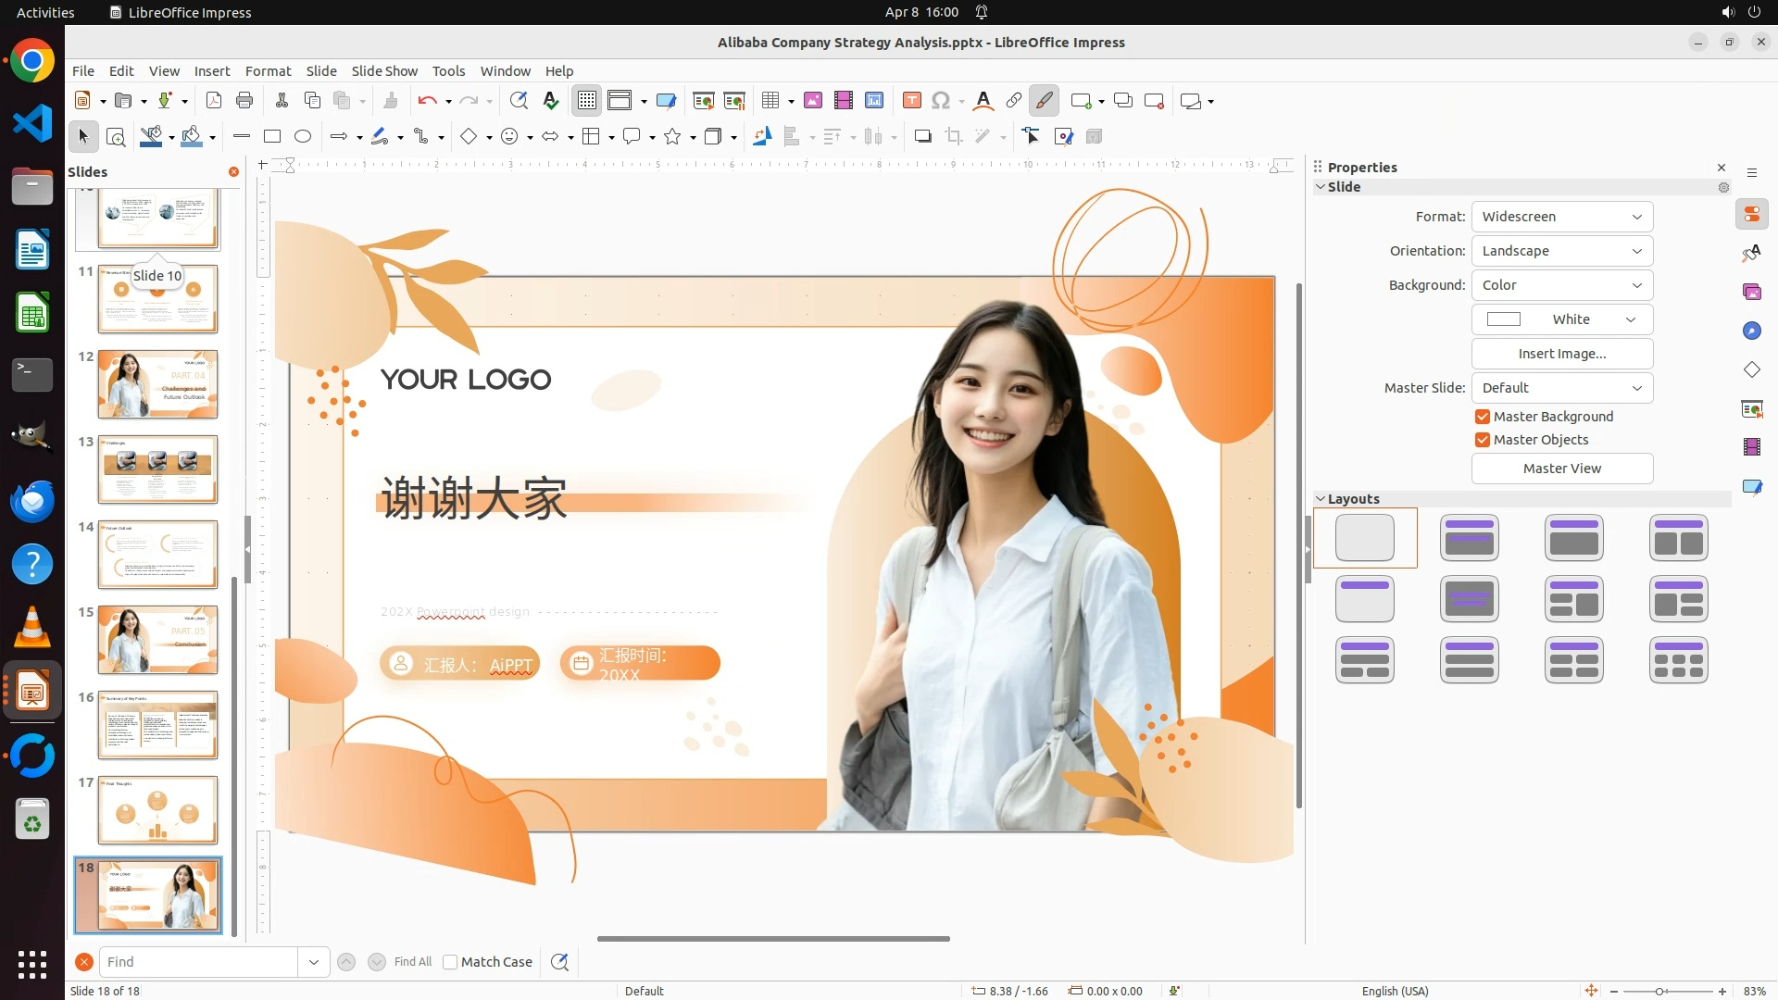Open the Format menu
Viewport: 1778px width, 1000px height.
[x=268, y=71]
